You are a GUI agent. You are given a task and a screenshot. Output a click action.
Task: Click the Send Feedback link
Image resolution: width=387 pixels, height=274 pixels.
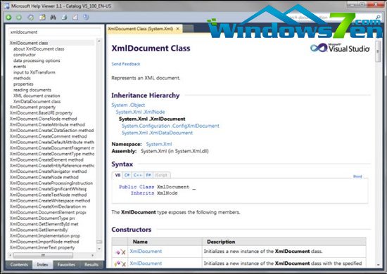[x=126, y=64]
